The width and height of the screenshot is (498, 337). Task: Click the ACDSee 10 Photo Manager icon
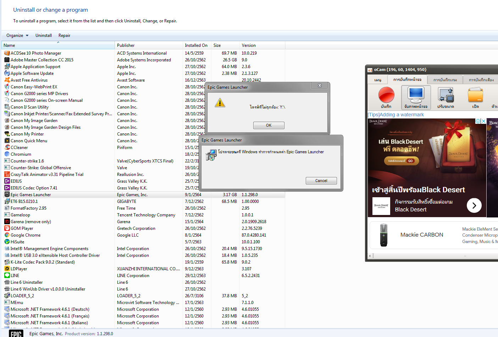[x=7, y=53]
